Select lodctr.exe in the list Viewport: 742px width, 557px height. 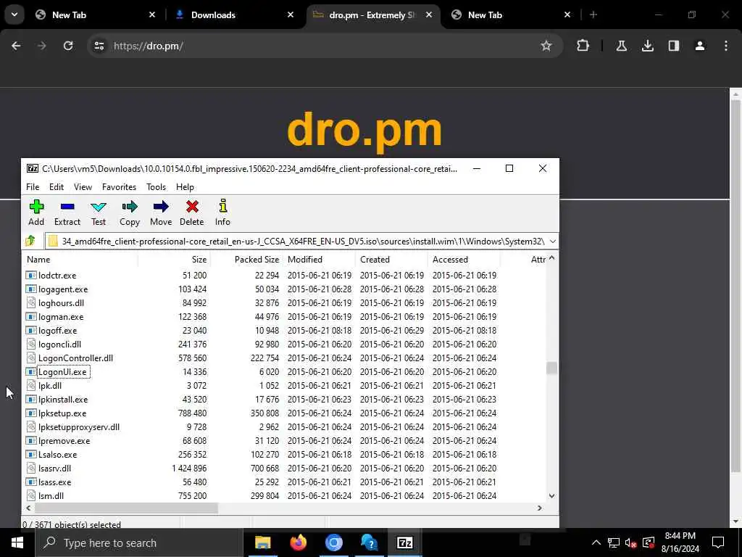click(57, 275)
